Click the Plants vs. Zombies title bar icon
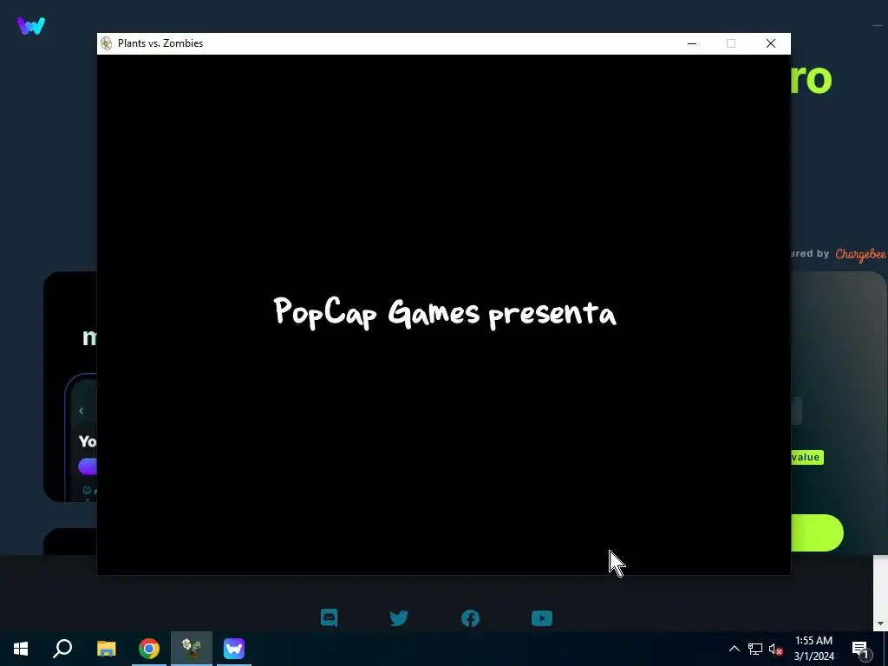Image resolution: width=888 pixels, height=666 pixels. coord(106,43)
